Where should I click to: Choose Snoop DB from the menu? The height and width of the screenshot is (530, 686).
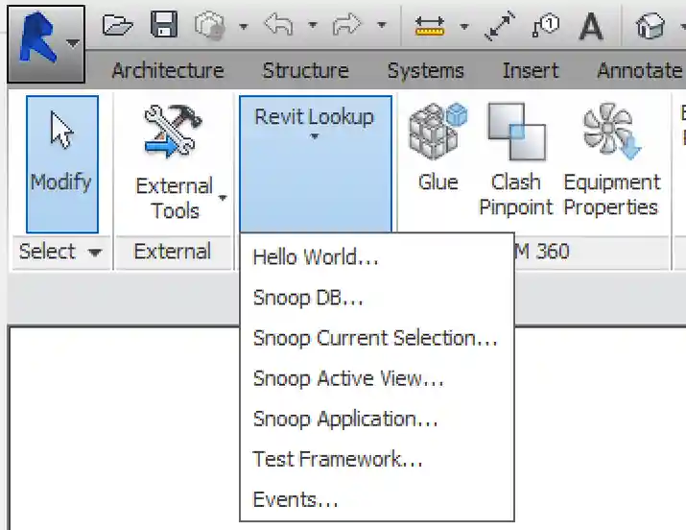click(x=308, y=298)
